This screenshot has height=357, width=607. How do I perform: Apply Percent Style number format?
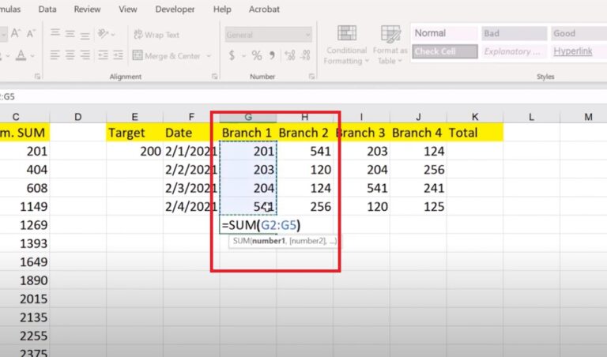(x=257, y=56)
